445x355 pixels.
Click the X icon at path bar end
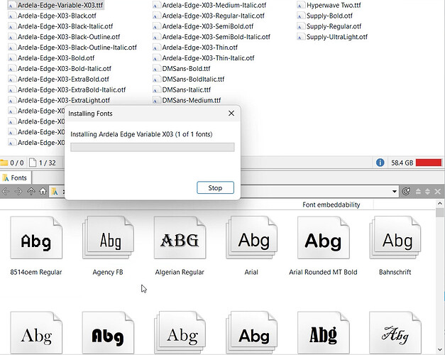pos(438,192)
